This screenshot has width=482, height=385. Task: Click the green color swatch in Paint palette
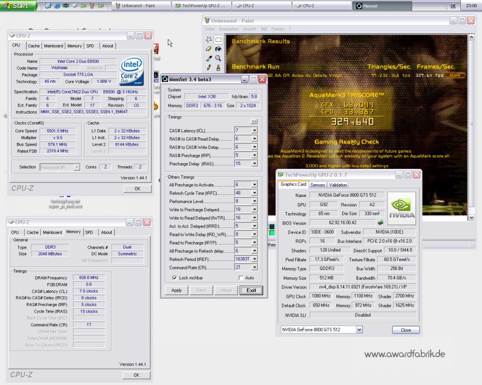coord(272,233)
